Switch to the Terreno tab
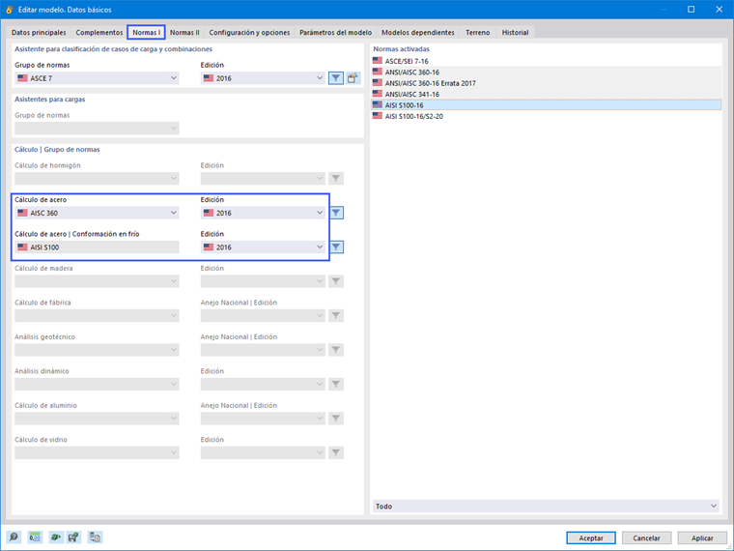Screen dimensions: 734x551 point(477,32)
